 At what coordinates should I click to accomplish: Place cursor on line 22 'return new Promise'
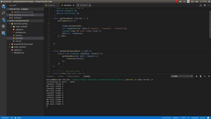pos(80,54)
